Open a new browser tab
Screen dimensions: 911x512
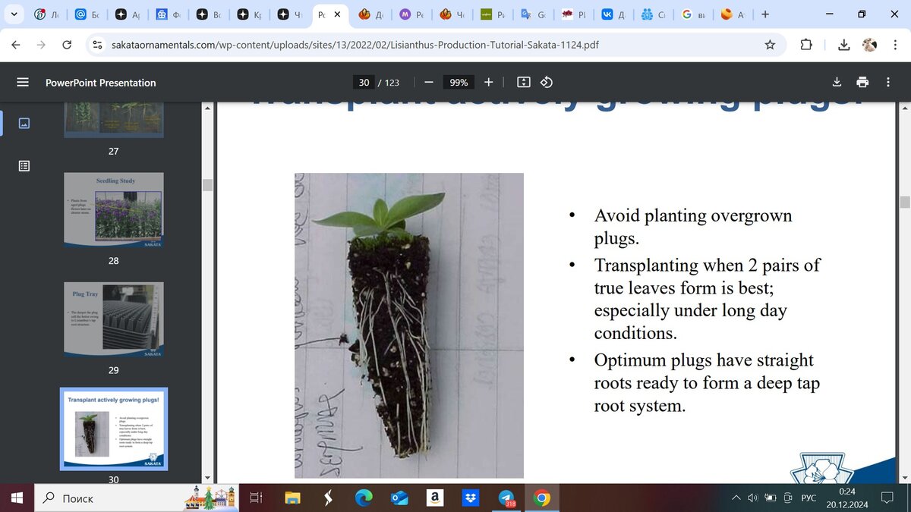click(764, 14)
